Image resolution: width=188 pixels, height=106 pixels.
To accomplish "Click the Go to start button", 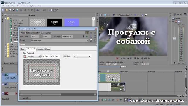I will click(138, 58).
